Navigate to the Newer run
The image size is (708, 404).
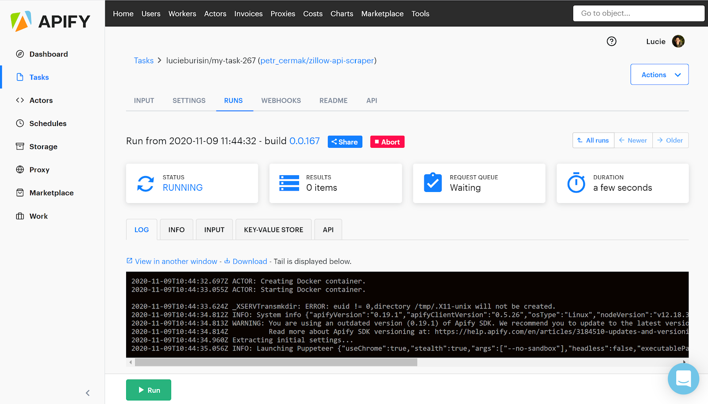633,140
